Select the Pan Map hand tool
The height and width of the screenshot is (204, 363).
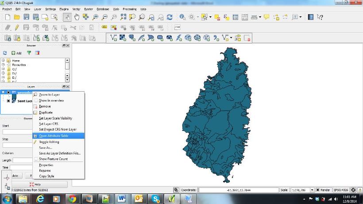(77, 17)
